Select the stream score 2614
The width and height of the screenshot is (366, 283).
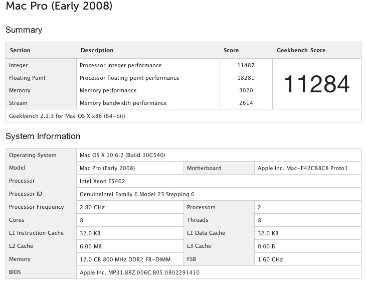[246, 103]
